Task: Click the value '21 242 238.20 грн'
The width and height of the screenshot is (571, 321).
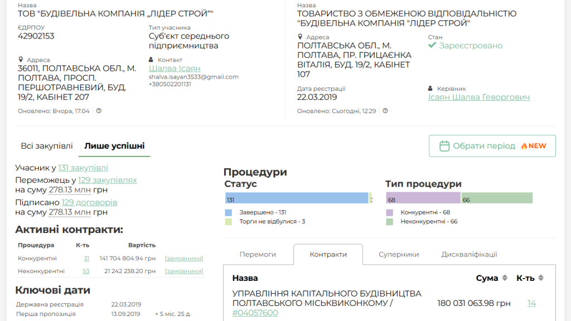Action: pyautogui.click(x=130, y=271)
